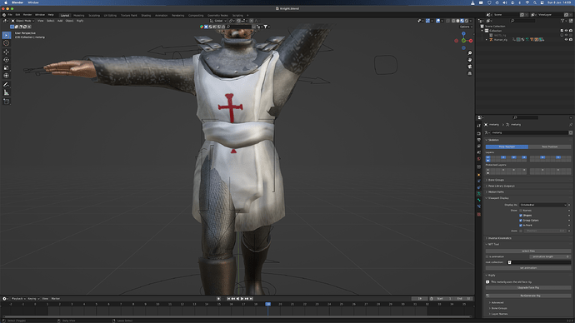Click the Upgrade Face Rig button
This screenshot has width=575, height=323.
(528, 288)
